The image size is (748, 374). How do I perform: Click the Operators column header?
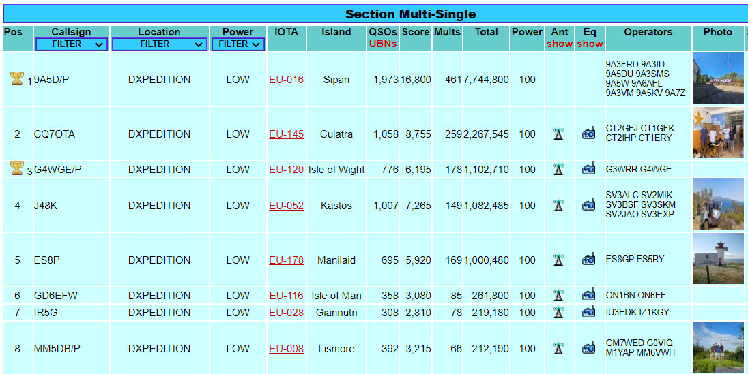648,38
